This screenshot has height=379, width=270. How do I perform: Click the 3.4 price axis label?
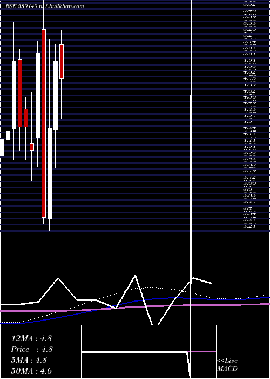point(247,208)
